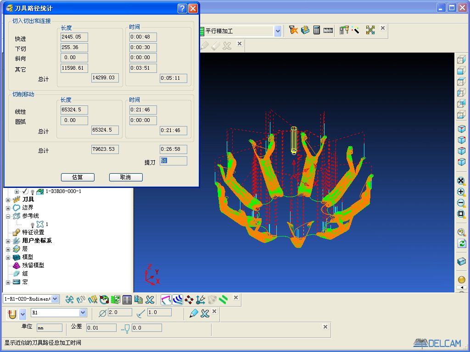This screenshot has height=352, width=470.
Task: Click the tool holder icon in top toolbar
Action: pos(344,30)
